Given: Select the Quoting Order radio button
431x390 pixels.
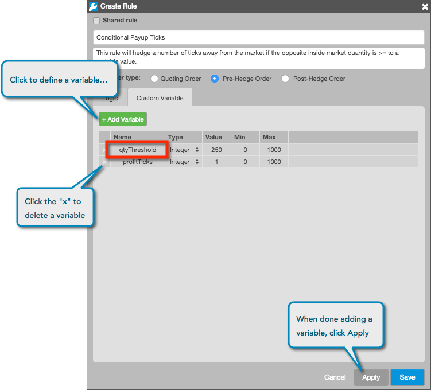Looking at the screenshot, I should coord(154,79).
